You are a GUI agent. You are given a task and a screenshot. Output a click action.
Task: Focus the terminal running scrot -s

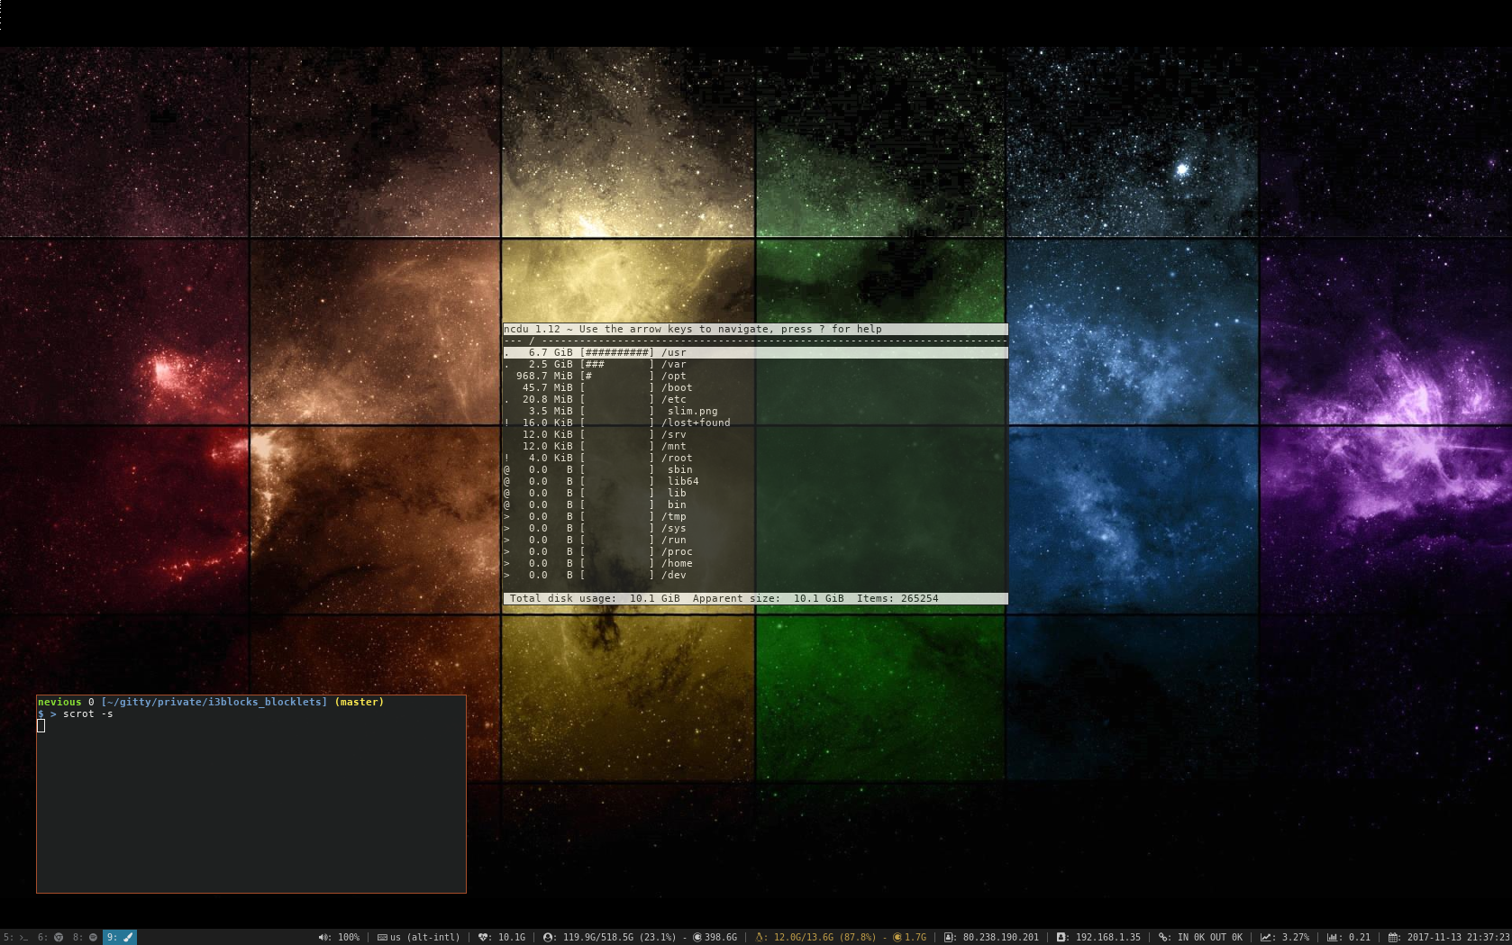251,794
